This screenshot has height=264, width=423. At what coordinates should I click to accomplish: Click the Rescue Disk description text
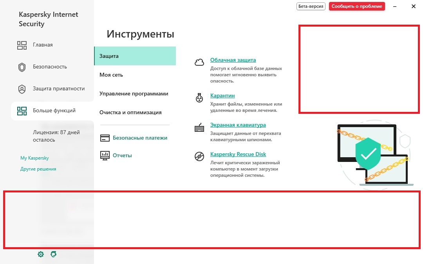(245, 169)
